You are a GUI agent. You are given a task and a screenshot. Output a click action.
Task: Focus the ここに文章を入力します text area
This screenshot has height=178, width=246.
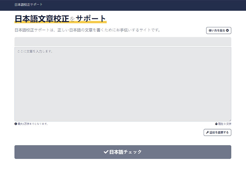click(x=123, y=84)
